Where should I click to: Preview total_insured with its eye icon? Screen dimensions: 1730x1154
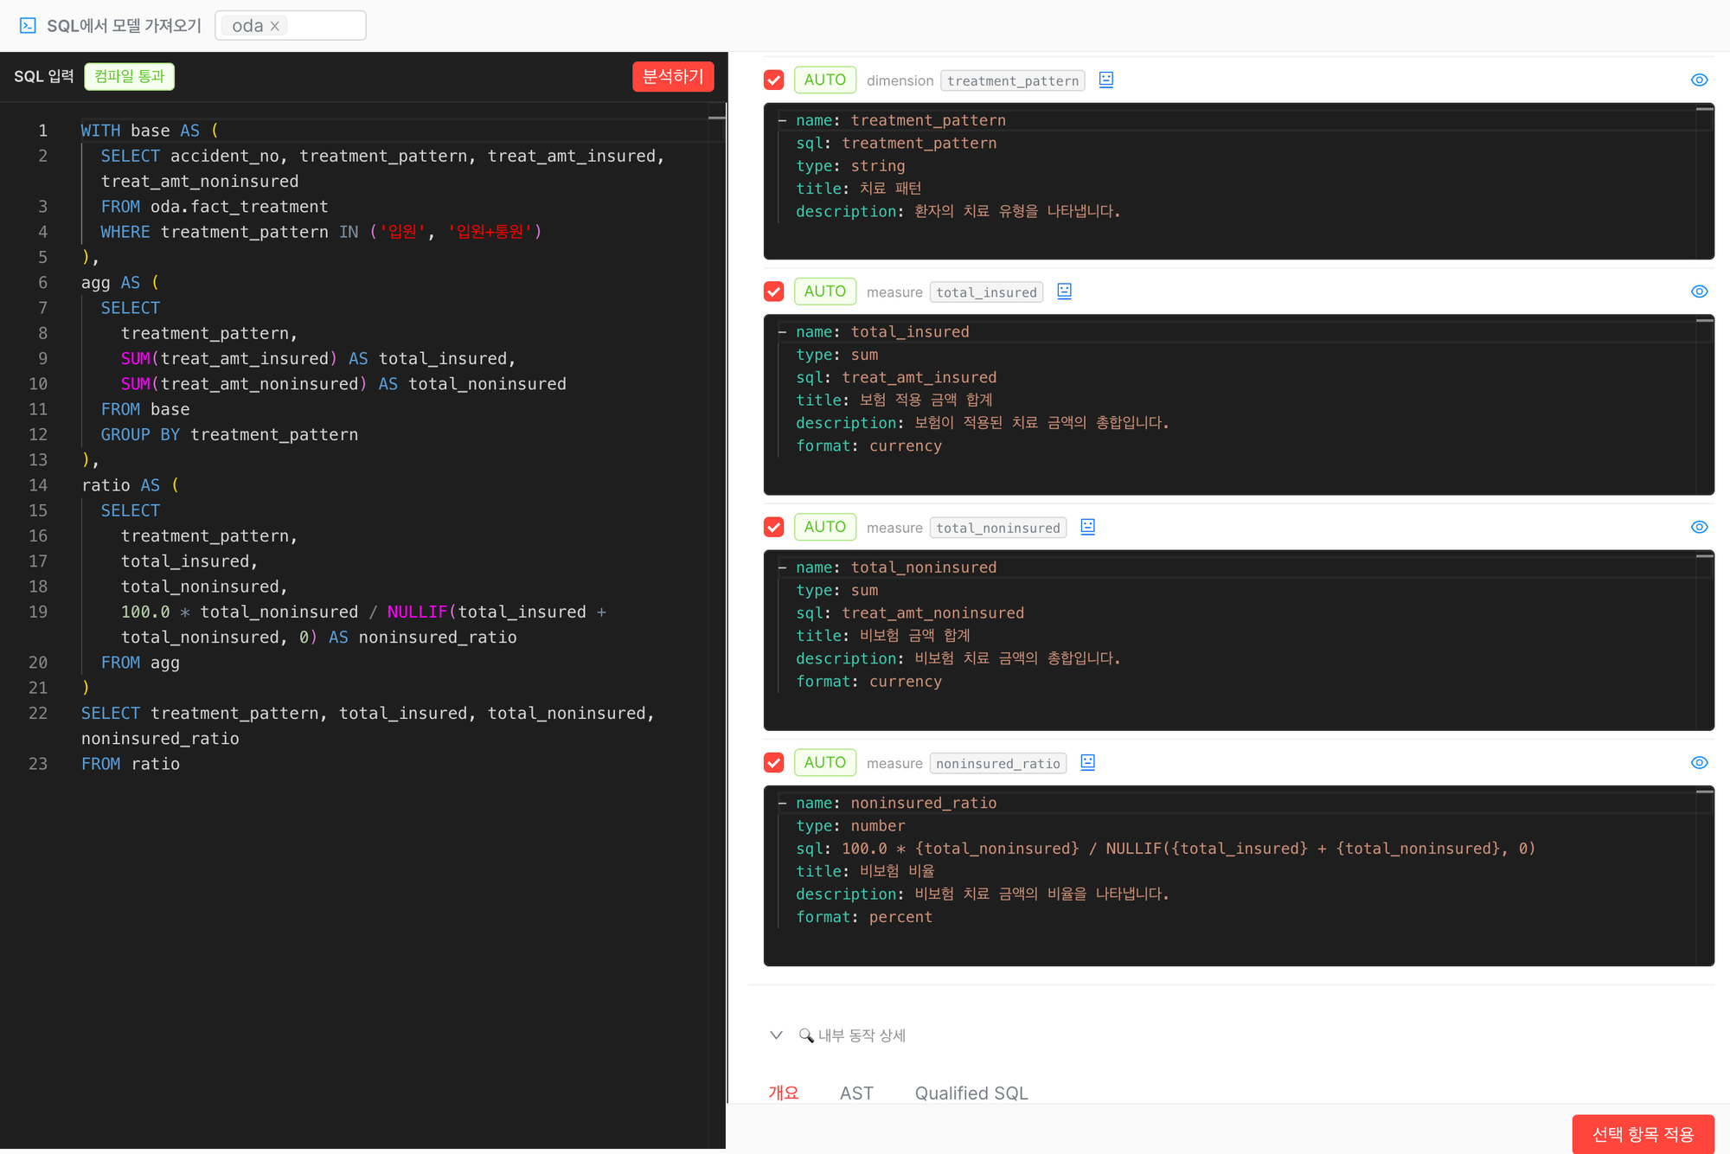[x=1699, y=292]
